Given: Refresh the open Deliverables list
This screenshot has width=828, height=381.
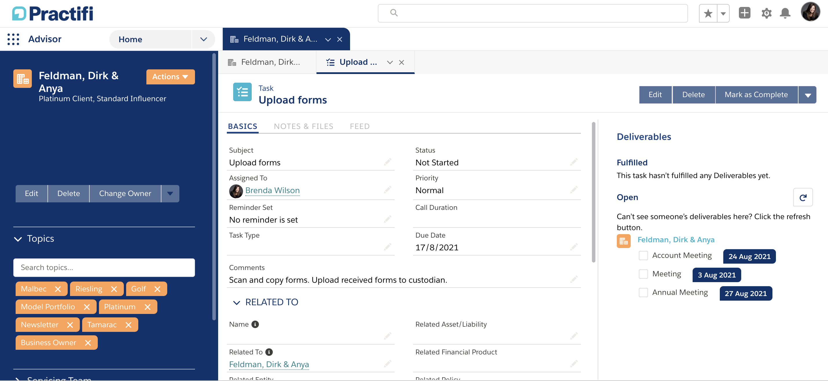Looking at the screenshot, I should [x=803, y=197].
